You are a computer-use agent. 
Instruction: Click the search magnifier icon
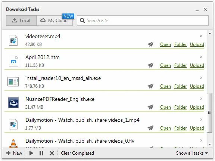(x=82, y=21)
